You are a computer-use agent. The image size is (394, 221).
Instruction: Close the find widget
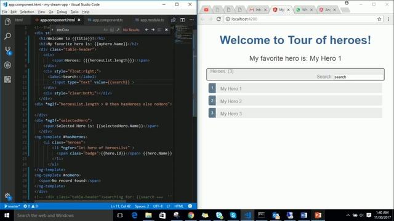166,29
